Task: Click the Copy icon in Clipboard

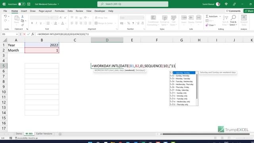Action: pos(23,21)
